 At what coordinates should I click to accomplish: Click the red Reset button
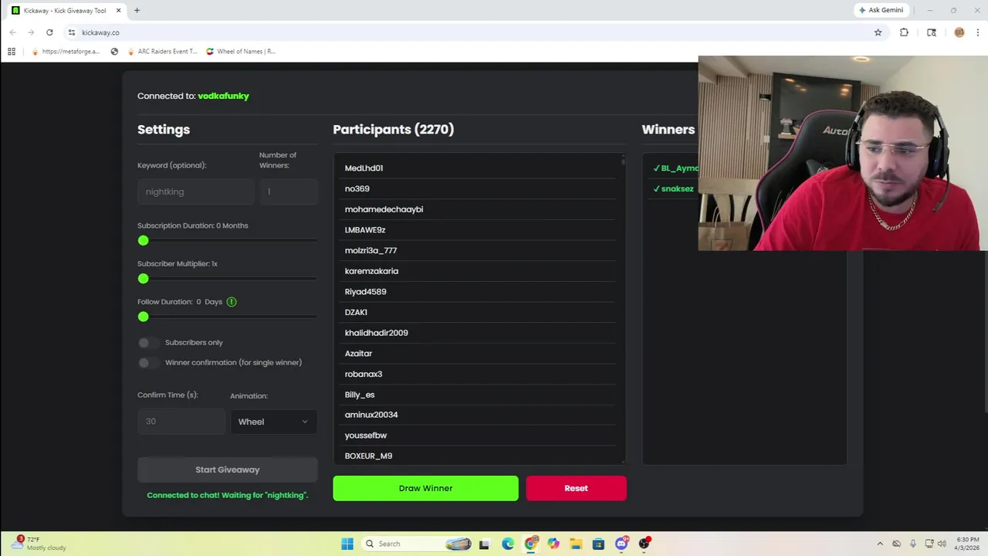(x=576, y=488)
